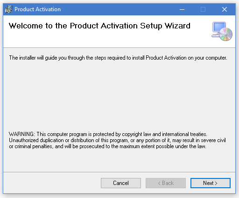This screenshot has width=239, height=198.
Task: Click the Welcome to the Product Activation heading
Action: (x=99, y=26)
